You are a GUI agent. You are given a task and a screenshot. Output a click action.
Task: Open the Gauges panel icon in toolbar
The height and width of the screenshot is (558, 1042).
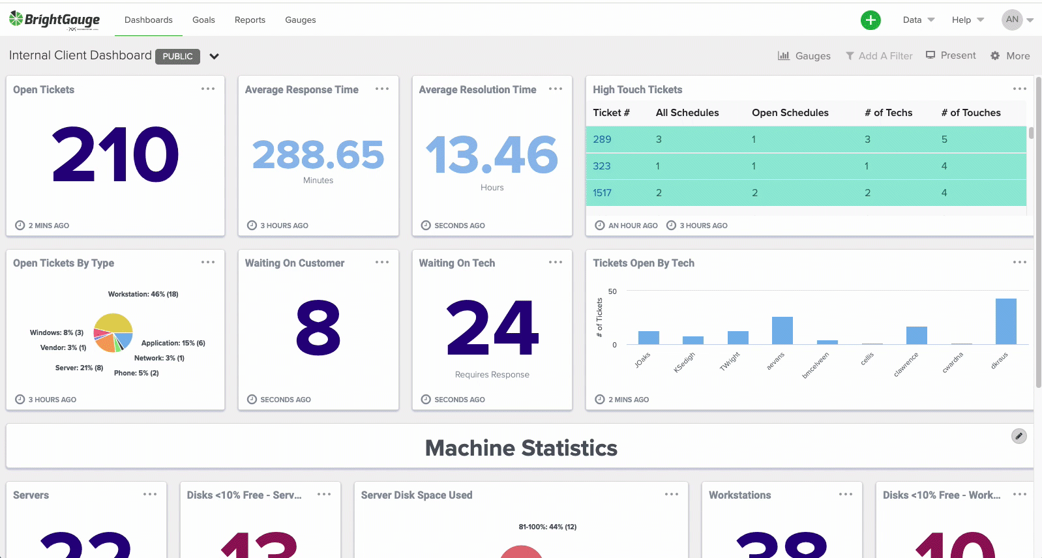tap(784, 55)
